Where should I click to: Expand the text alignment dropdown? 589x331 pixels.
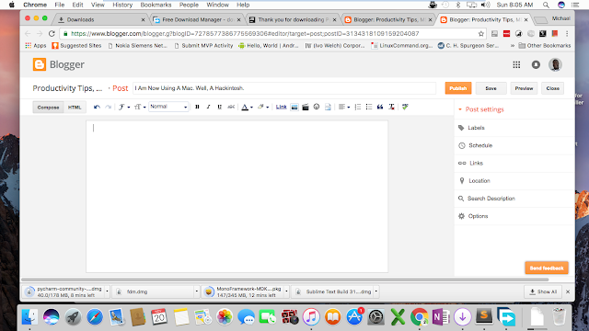[344, 107]
